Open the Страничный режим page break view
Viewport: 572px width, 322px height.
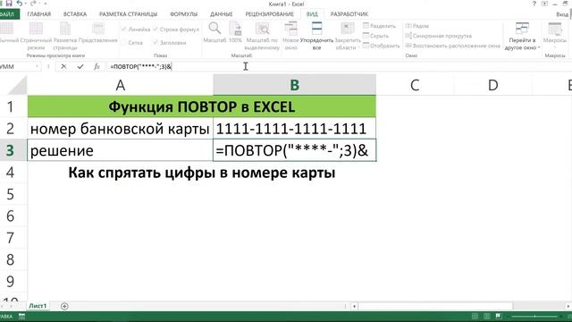tap(36, 36)
